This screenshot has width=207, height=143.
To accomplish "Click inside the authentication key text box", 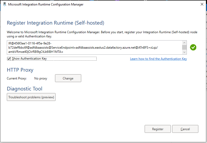I will click(94, 47).
